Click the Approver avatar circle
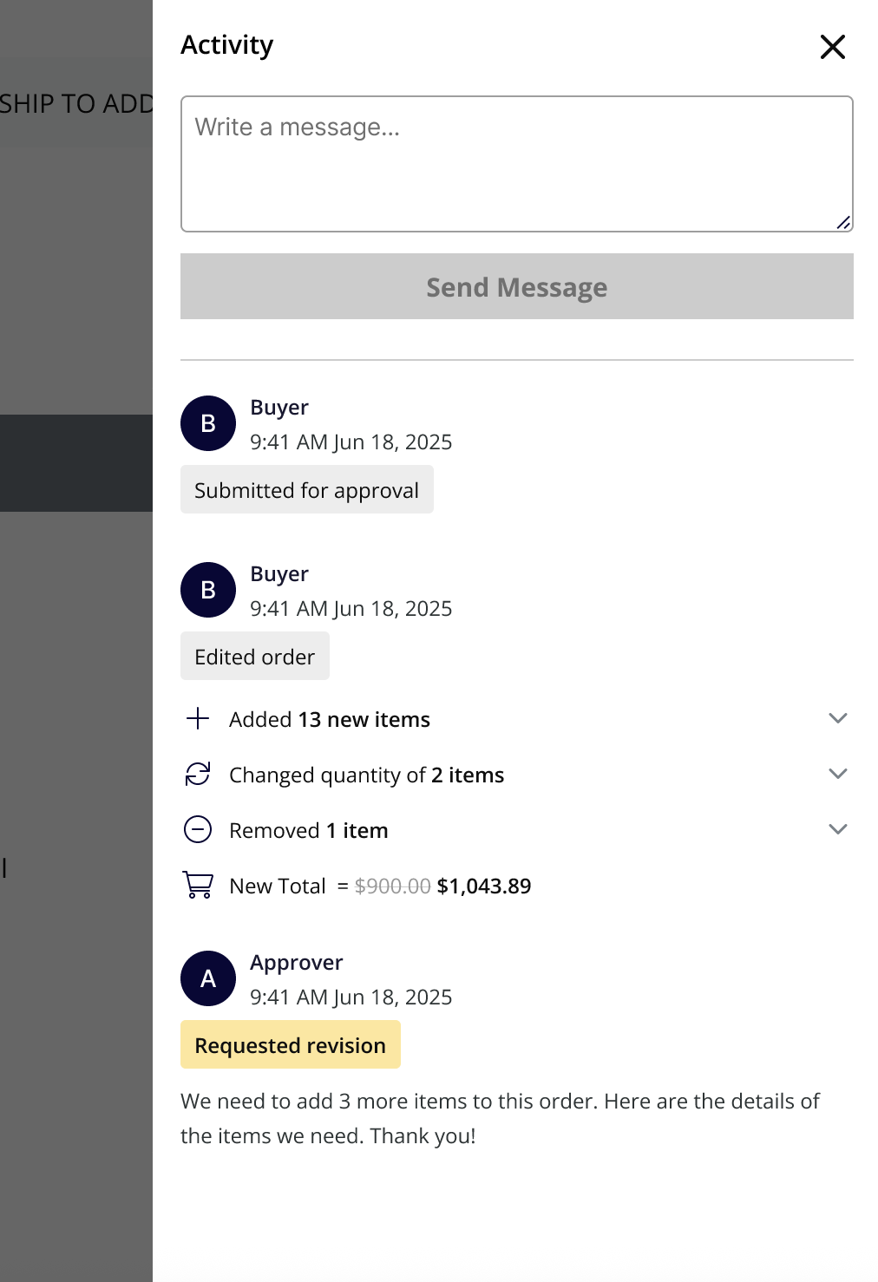Image resolution: width=878 pixels, height=1282 pixels. [x=208, y=978]
